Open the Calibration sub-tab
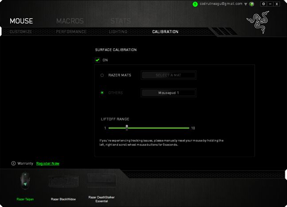The height and width of the screenshot is (207, 287). [165, 32]
